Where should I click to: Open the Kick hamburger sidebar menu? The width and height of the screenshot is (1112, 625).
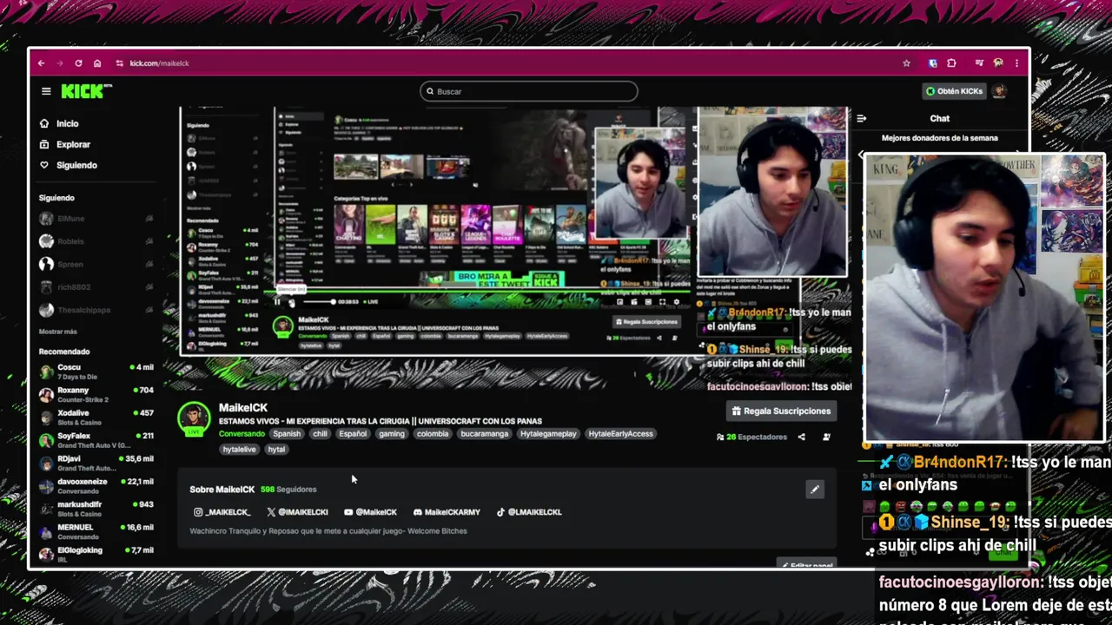pos(46,91)
